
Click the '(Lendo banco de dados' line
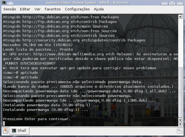tap(88, 87)
